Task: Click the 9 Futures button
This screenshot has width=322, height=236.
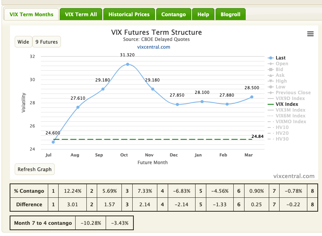Action: pyautogui.click(x=47, y=42)
